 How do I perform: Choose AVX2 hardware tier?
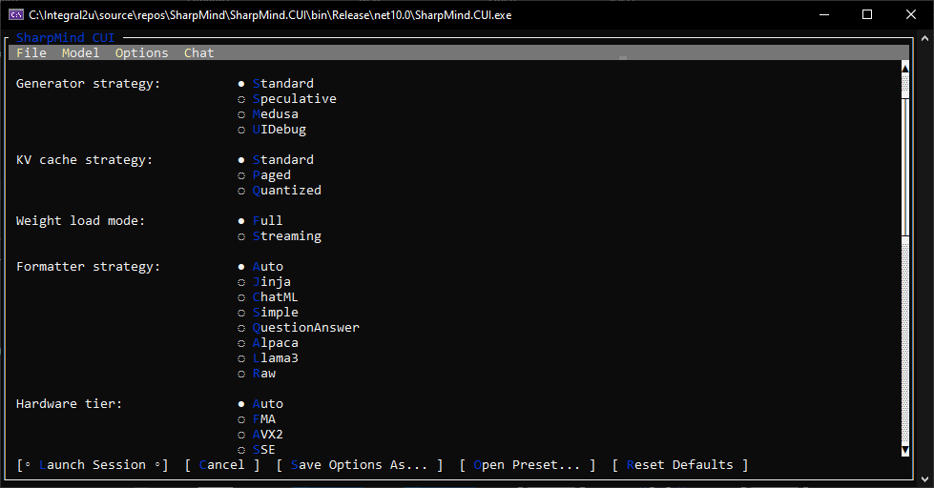coord(260,435)
